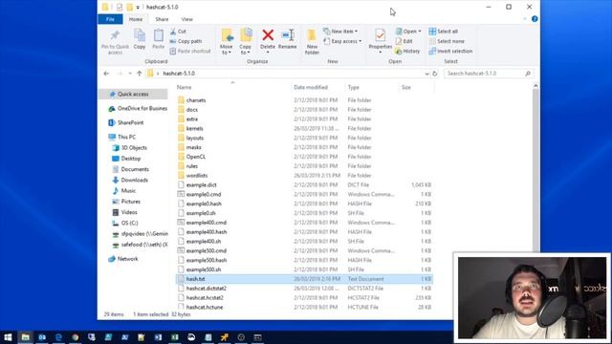Viewport: 612px width, 344px height.
Task: Open Pictures in the sidebar
Action: pyautogui.click(x=126, y=202)
